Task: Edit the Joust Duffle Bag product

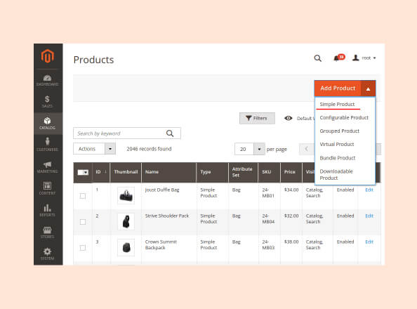Action: pyautogui.click(x=369, y=190)
